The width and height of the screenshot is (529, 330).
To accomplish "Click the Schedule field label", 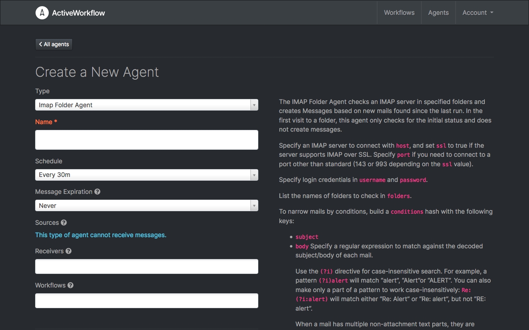I will point(49,161).
